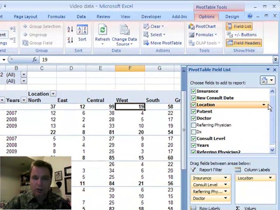Viewport: 280px width, 210px height.
Task: Click the Change Data Source icon
Action: click(x=125, y=29)
